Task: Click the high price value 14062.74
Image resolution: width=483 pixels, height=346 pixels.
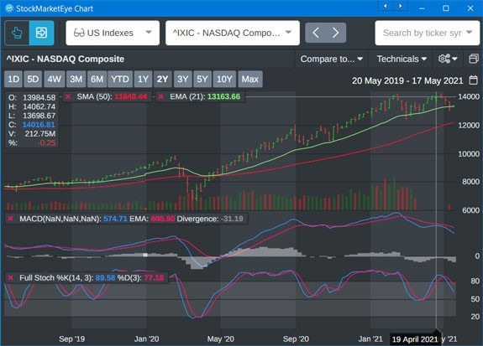Action: 39,106
